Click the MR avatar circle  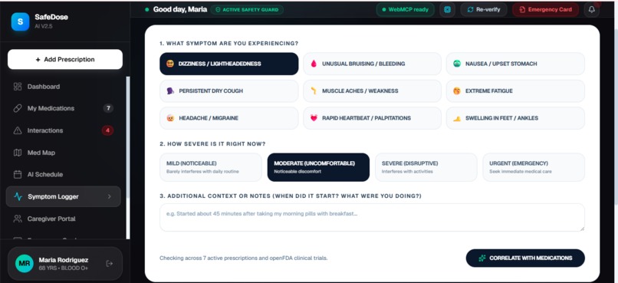click(x=25, y=264)
